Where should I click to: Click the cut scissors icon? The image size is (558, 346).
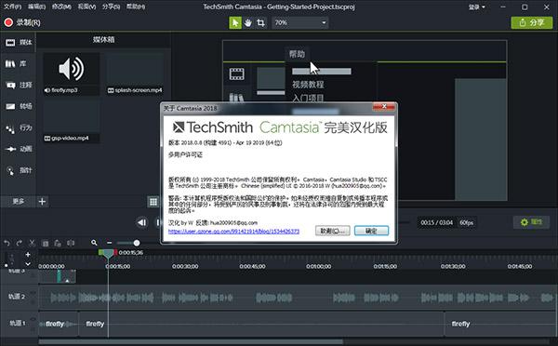32,243
